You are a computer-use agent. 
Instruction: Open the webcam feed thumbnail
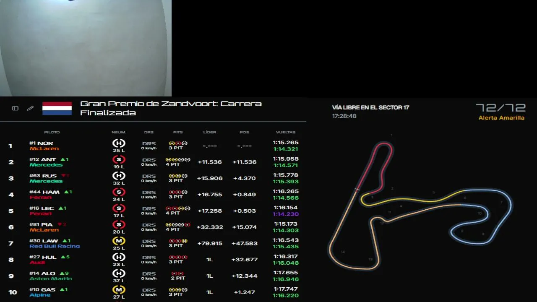(x=86, y=48)
